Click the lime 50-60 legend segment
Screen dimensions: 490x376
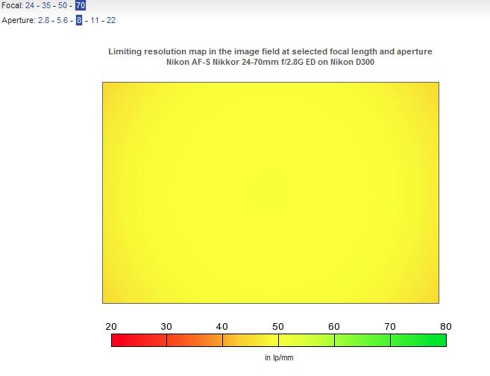tap(307, 340)
